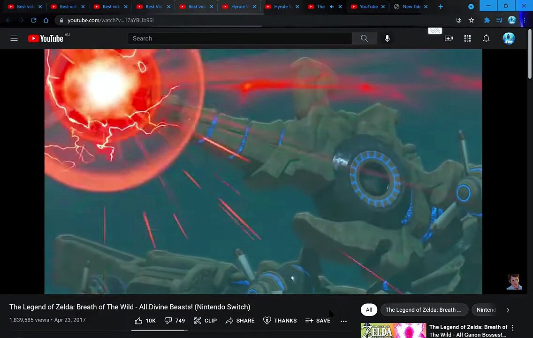Click the like ratio bar
Screen dimensions: 533x338
coord(160,330)
